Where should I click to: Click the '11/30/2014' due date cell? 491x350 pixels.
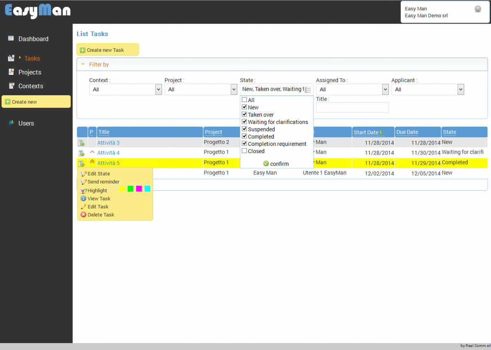426,153
